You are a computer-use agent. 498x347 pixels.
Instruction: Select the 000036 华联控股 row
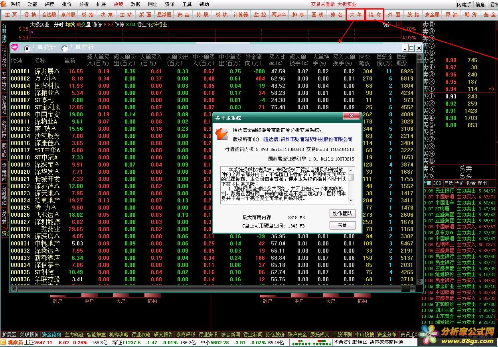pos(213,279)
